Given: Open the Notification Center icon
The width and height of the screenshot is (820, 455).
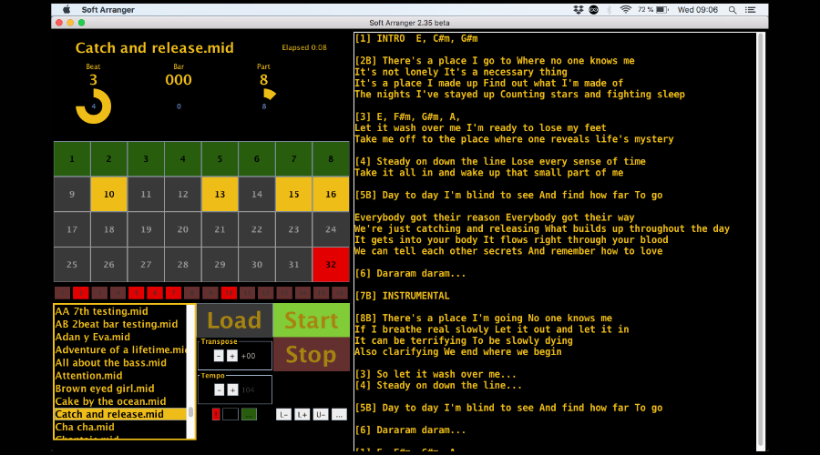Looking at the screenshot, I should 751,9.
